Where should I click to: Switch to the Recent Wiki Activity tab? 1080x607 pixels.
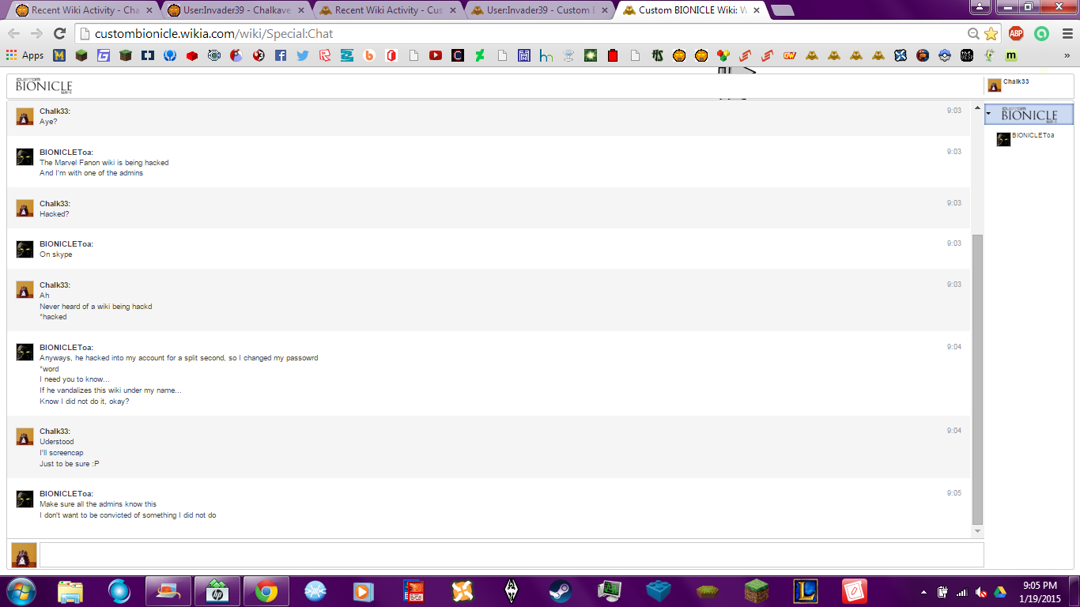(79, 10)
